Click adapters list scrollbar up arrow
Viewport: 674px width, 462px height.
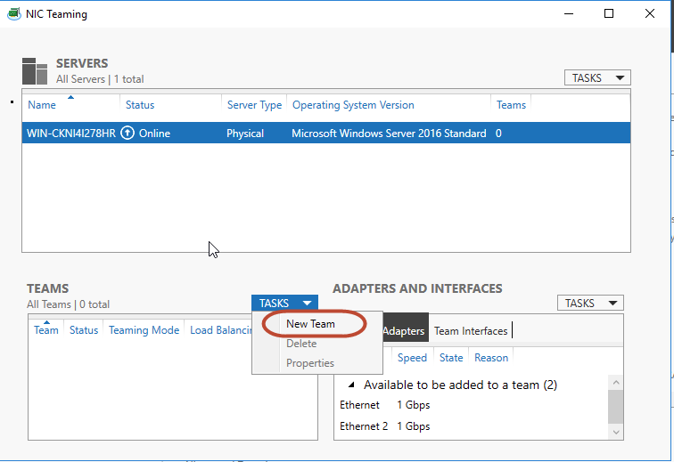[x=616, y=382]
